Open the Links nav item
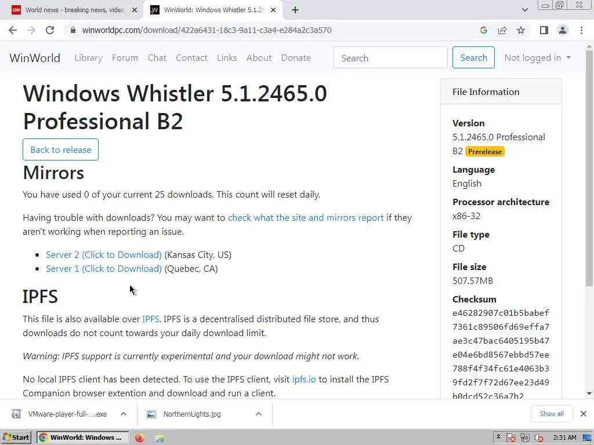594x445 pixels. tap(227, 58)
